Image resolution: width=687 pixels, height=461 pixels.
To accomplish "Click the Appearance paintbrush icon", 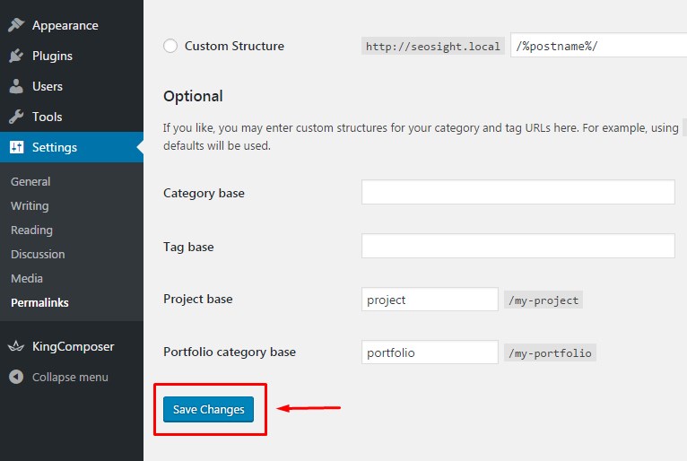I will pyautogui.click(x=16, y=25).
